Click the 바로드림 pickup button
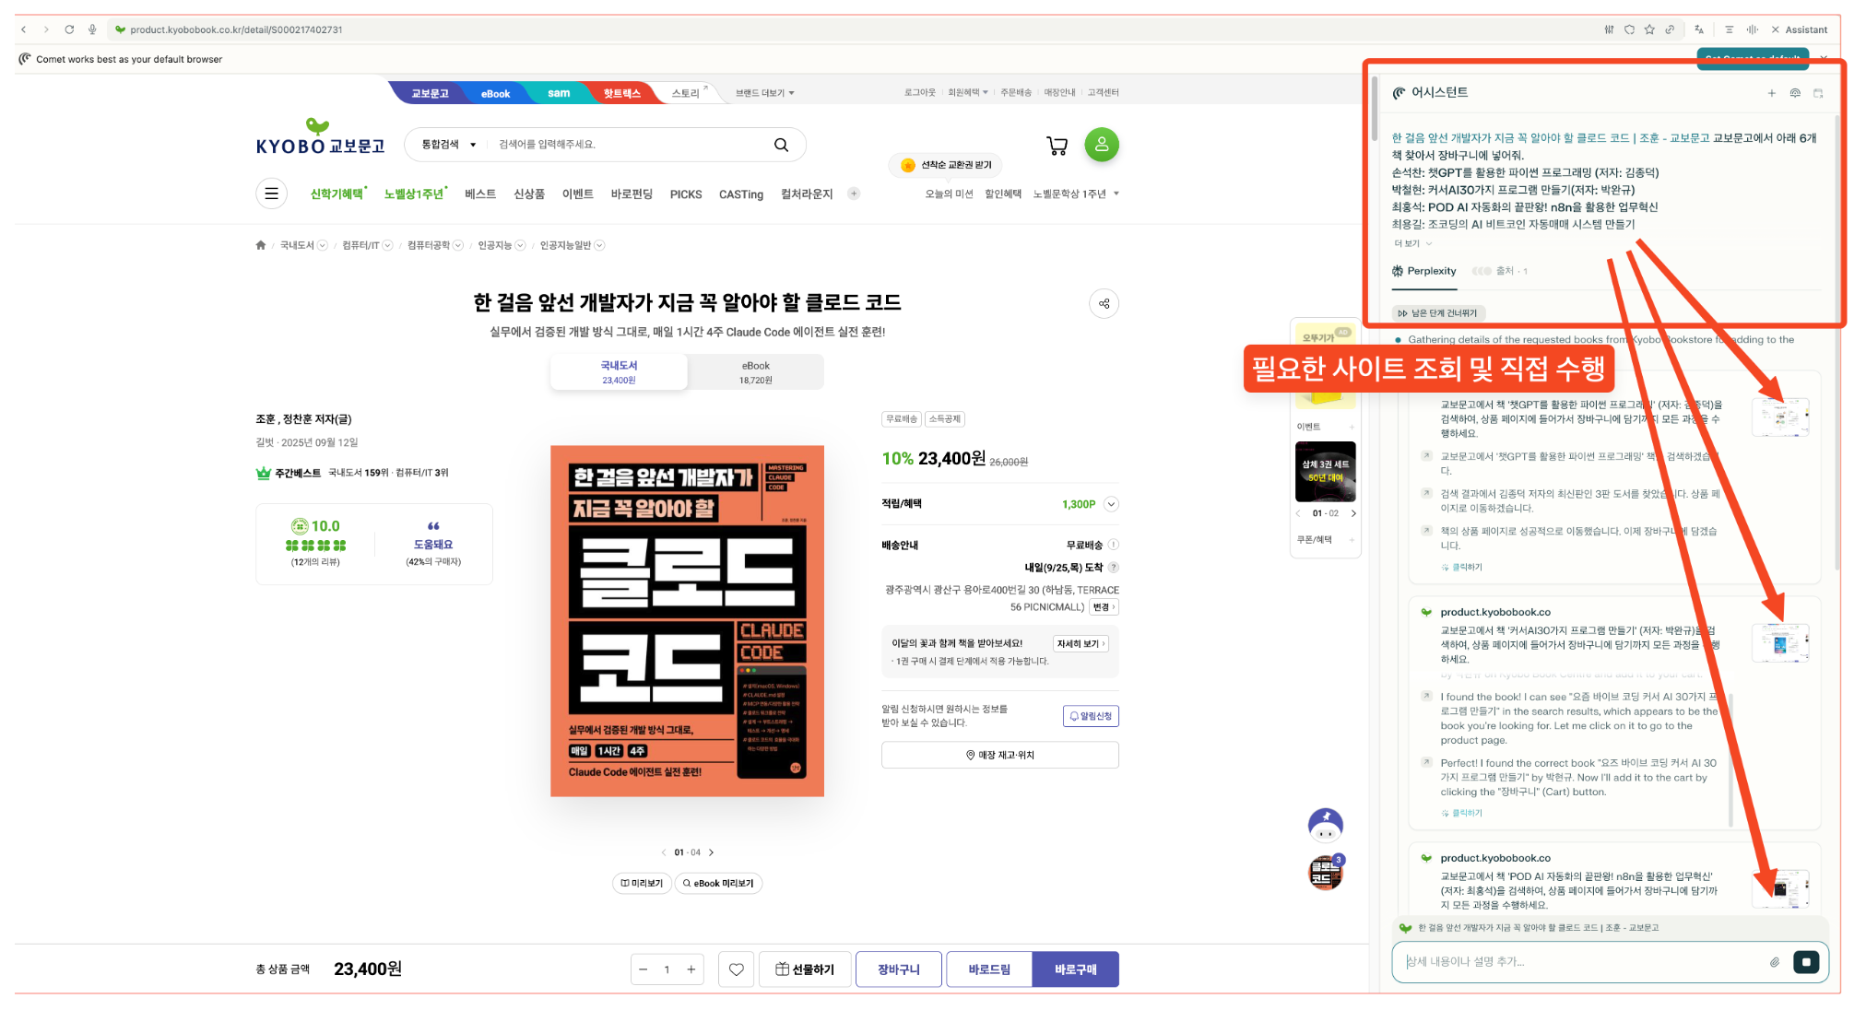1866x1010 pixels. (x=989, y=969)
